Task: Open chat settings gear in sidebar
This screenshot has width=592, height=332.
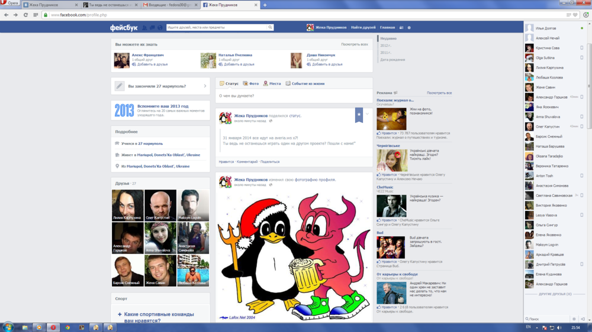Action: [x=574, y=319]
